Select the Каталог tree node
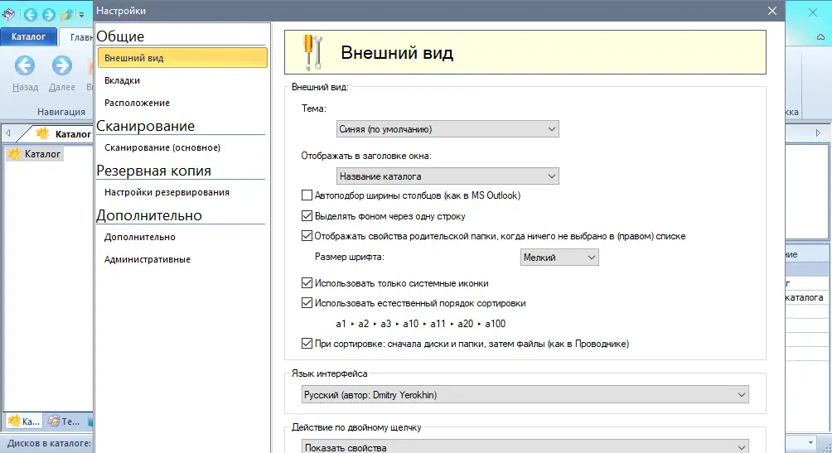832x453 pixels. (x=35, y=154)
